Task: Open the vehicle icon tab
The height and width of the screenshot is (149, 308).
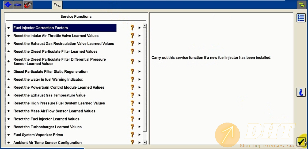Action: pyautogui.click(x=18, y=5)
